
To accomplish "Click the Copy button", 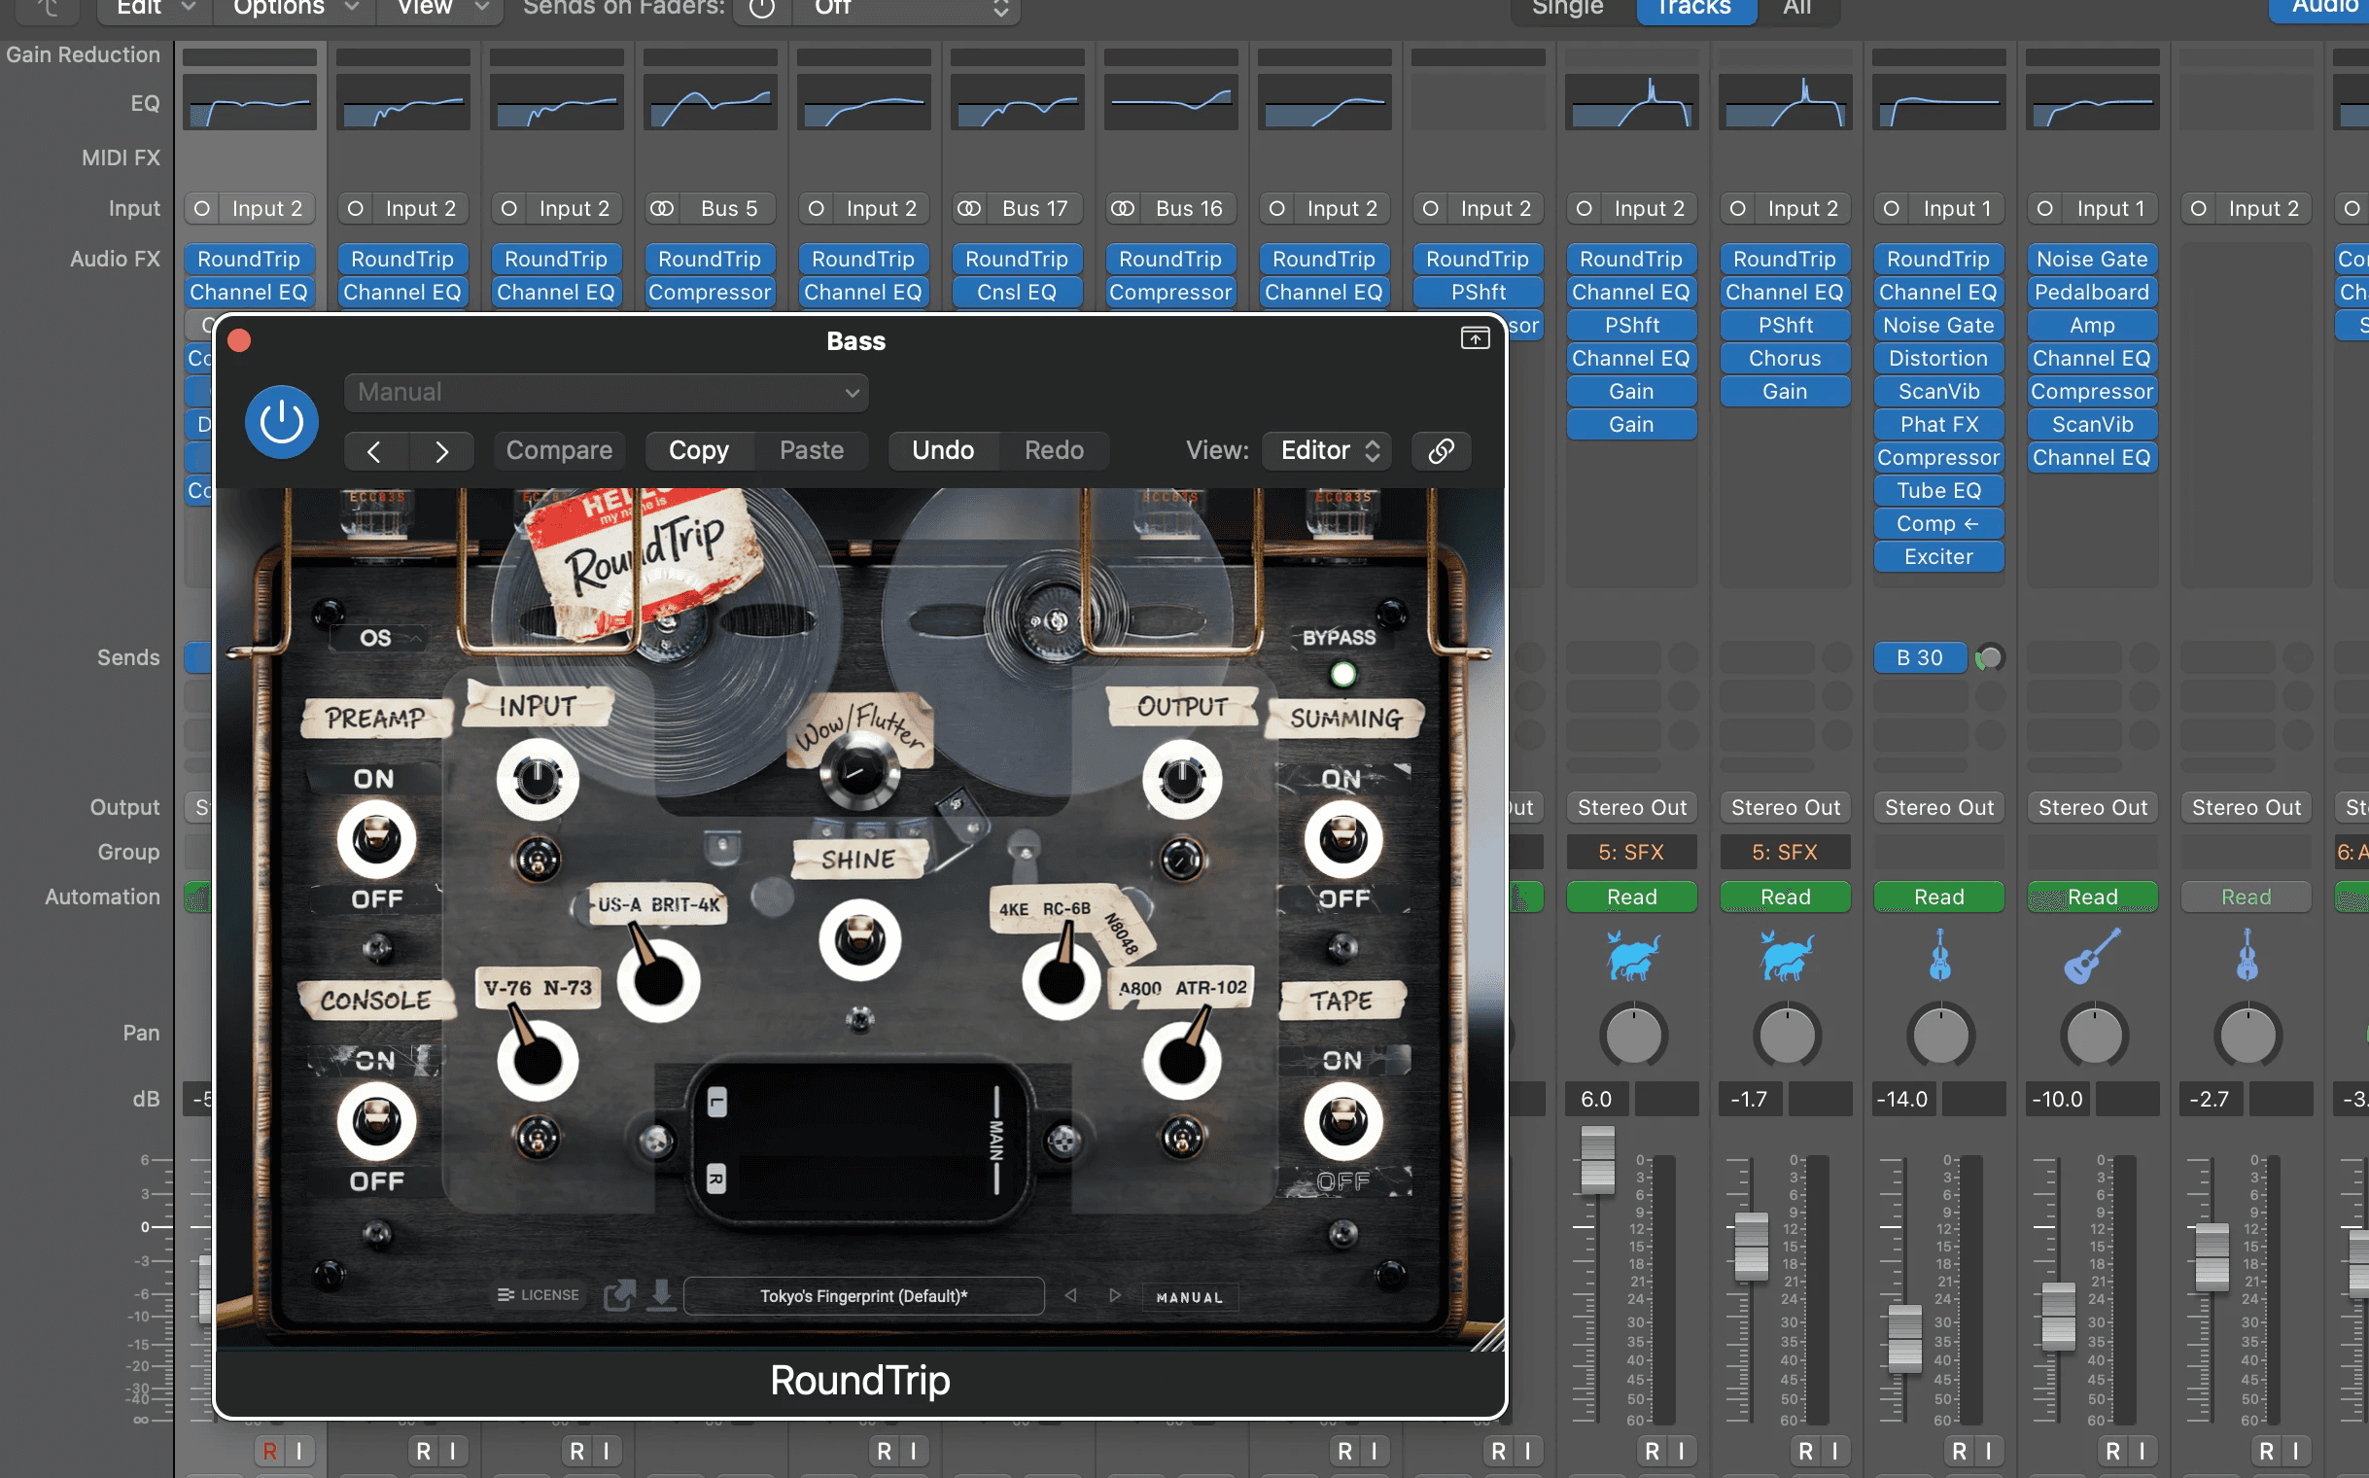I will pyautogui.click(x=699, y=450).
